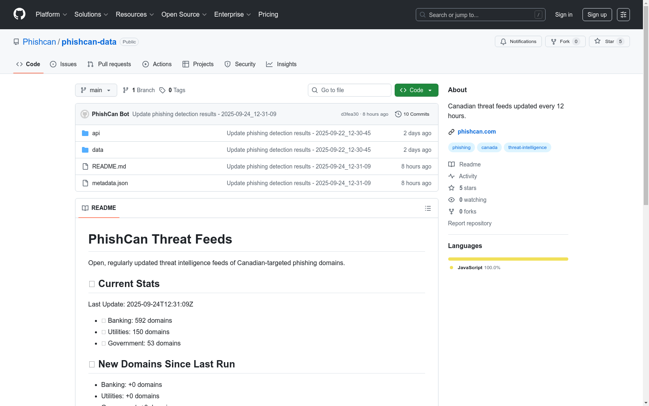Screen dimensions: 649x406
Task: Open the README outline list icon
Action: pyautogui.click(x=428, y=208)
